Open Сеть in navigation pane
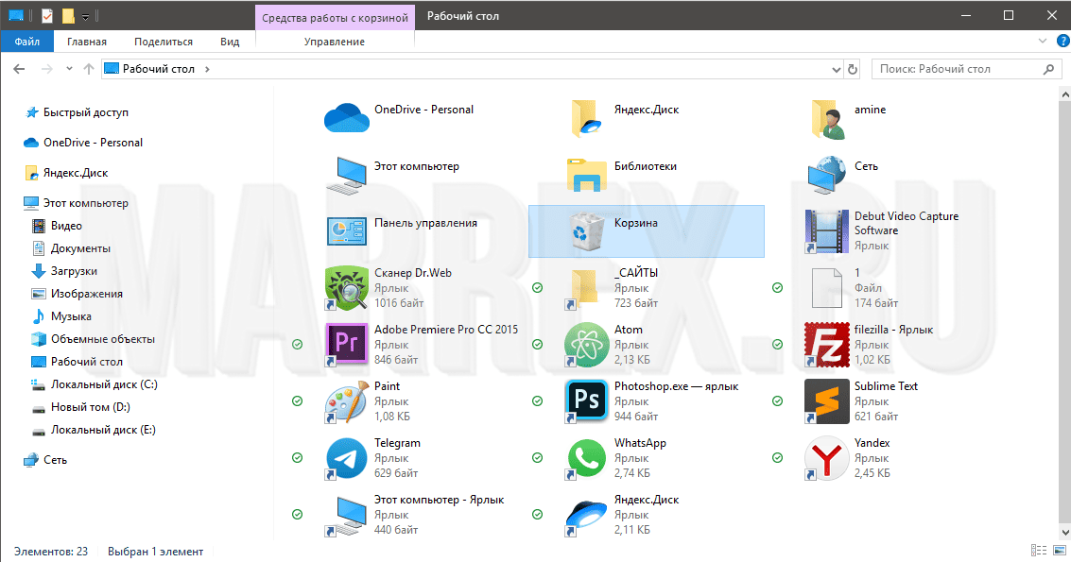The image size is (1071, 562). pyautogui.click(x=55, y=460)
